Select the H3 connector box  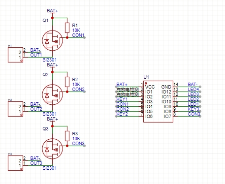[15, 163]
